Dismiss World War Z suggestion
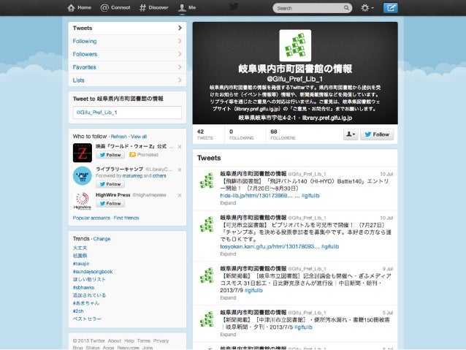 tap(180, 147)
